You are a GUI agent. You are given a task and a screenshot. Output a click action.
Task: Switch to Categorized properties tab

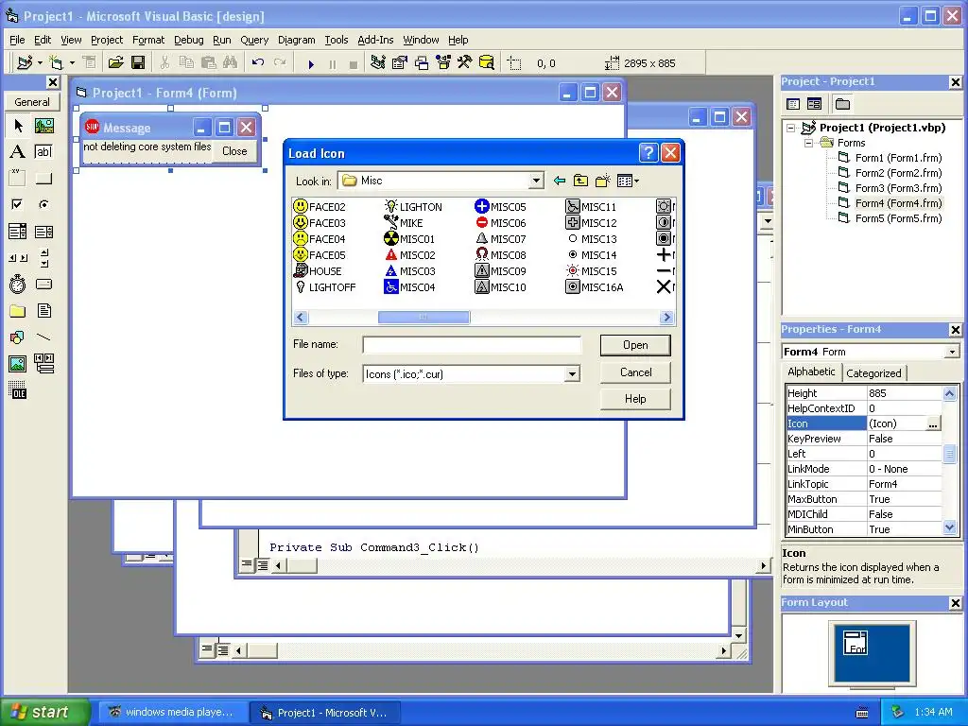tap(873, 372)
